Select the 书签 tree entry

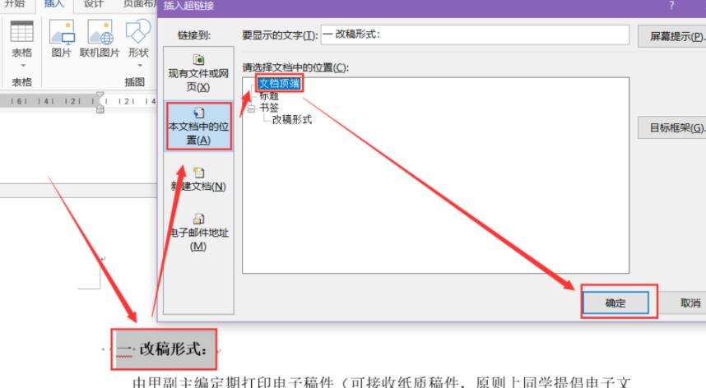point(269,108)
